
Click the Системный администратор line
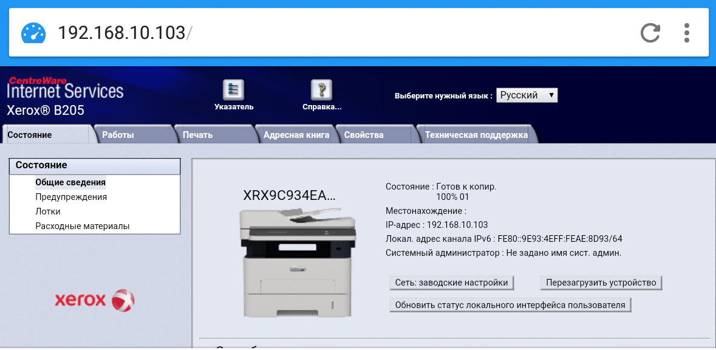[503, 253]
